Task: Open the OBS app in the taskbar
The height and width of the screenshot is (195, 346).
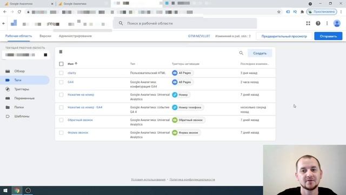Action: coord(28,190)
